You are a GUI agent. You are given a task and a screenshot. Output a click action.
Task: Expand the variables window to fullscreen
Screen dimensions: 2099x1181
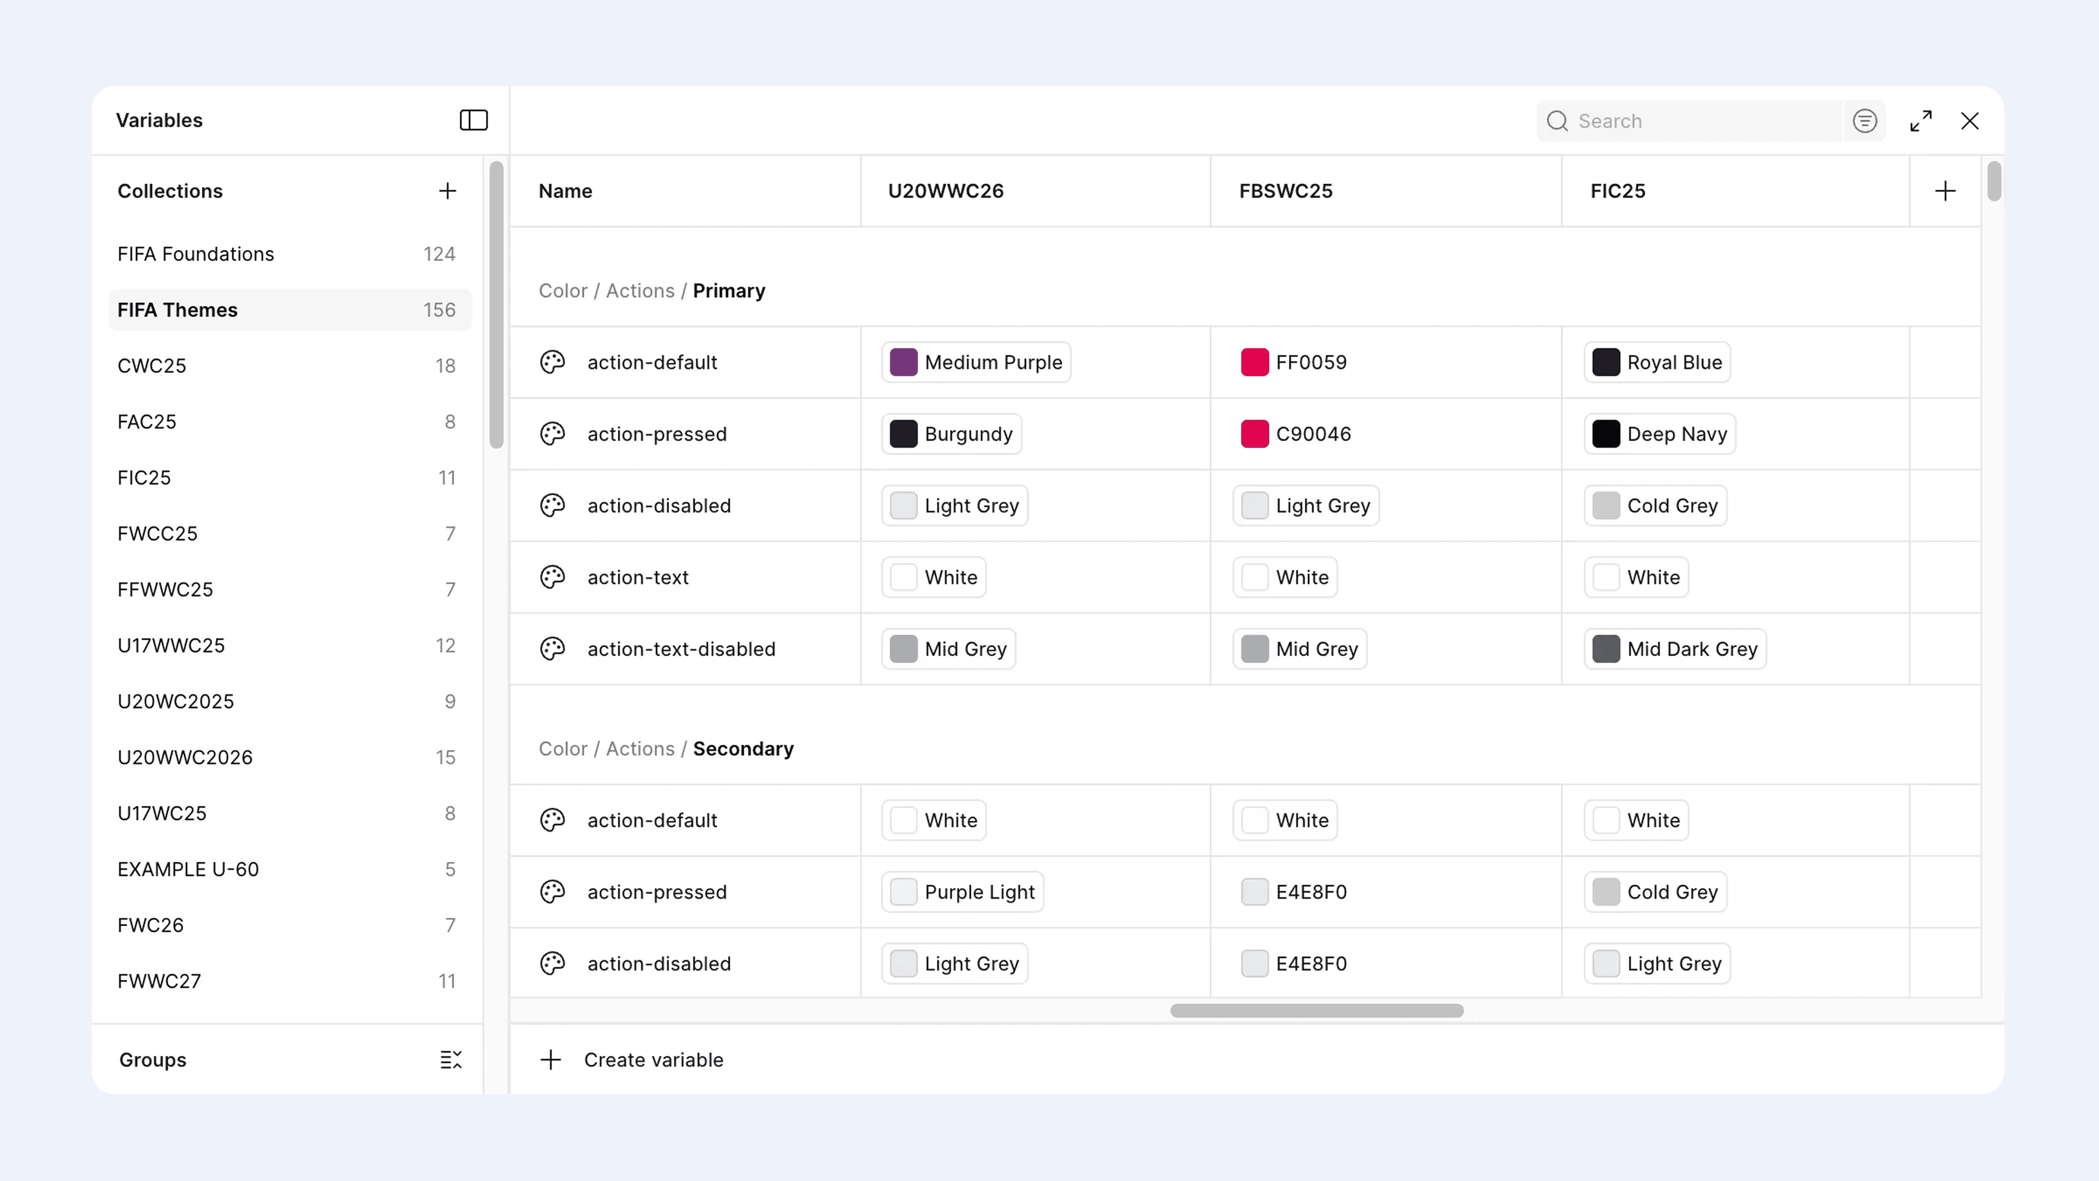[x=1921, y=121]
